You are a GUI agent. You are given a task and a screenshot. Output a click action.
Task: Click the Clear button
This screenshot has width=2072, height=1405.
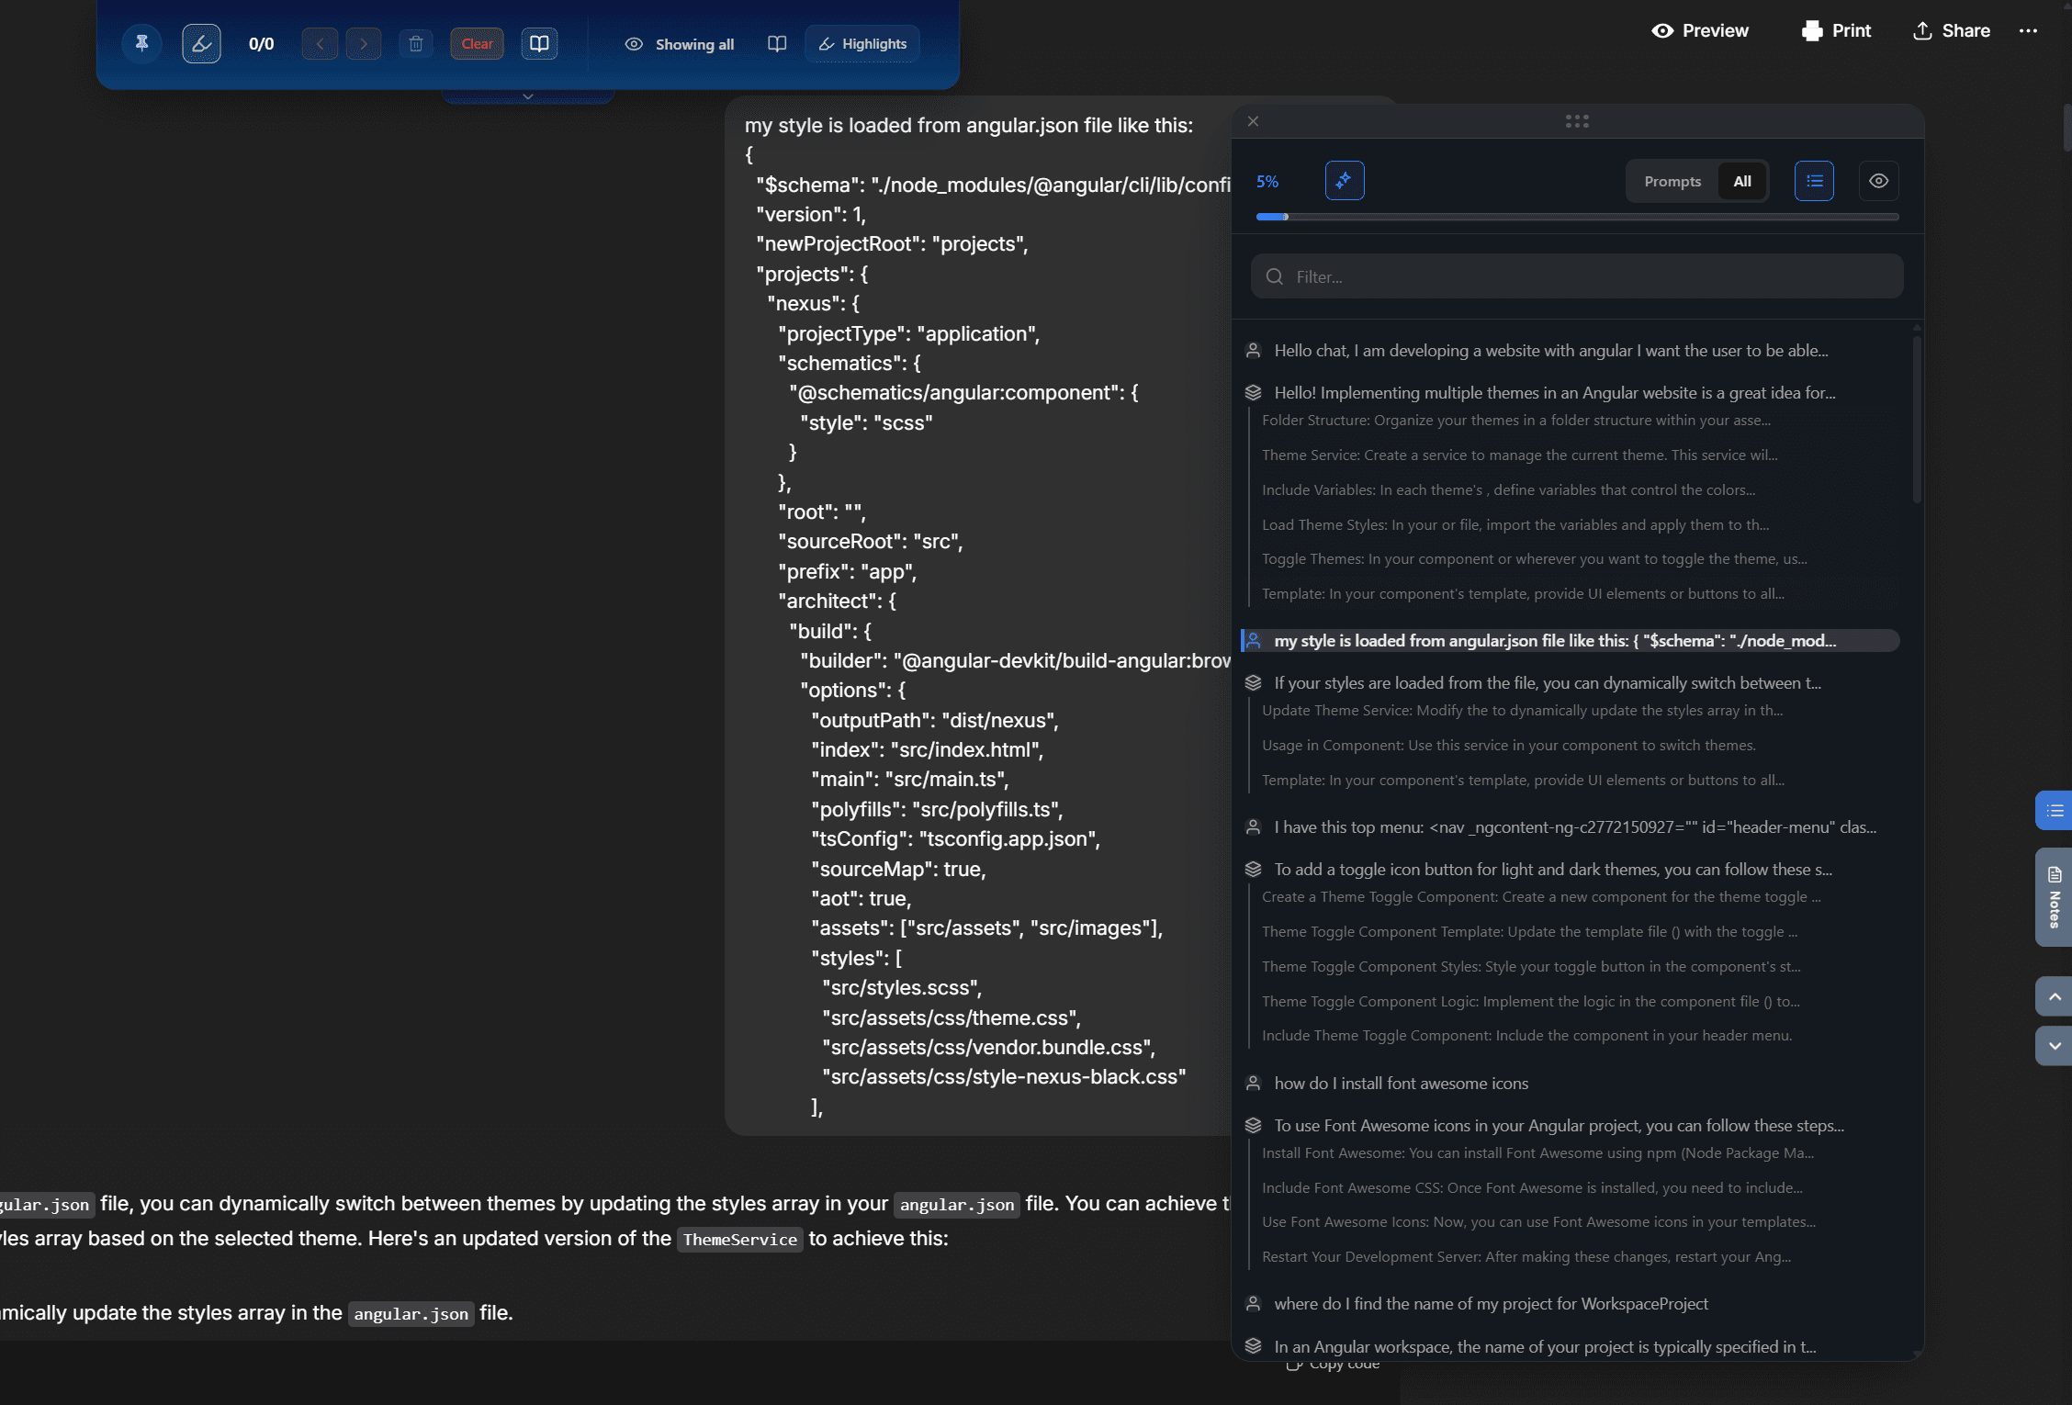point(477,43)
